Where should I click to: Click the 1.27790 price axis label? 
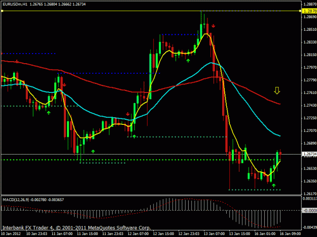pos(310,80)
